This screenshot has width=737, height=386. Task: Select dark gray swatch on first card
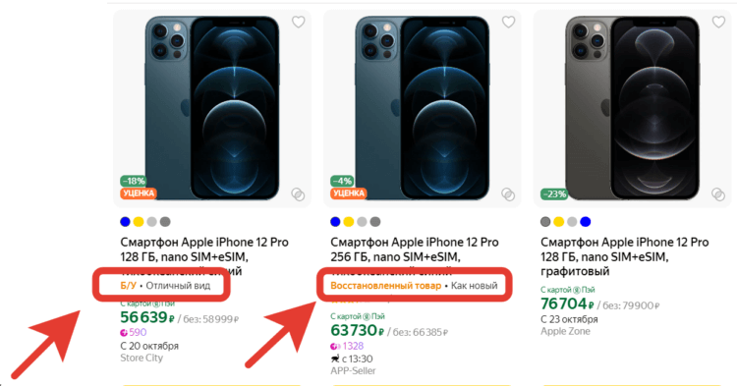pyautogui.click(x=165, y=222)
